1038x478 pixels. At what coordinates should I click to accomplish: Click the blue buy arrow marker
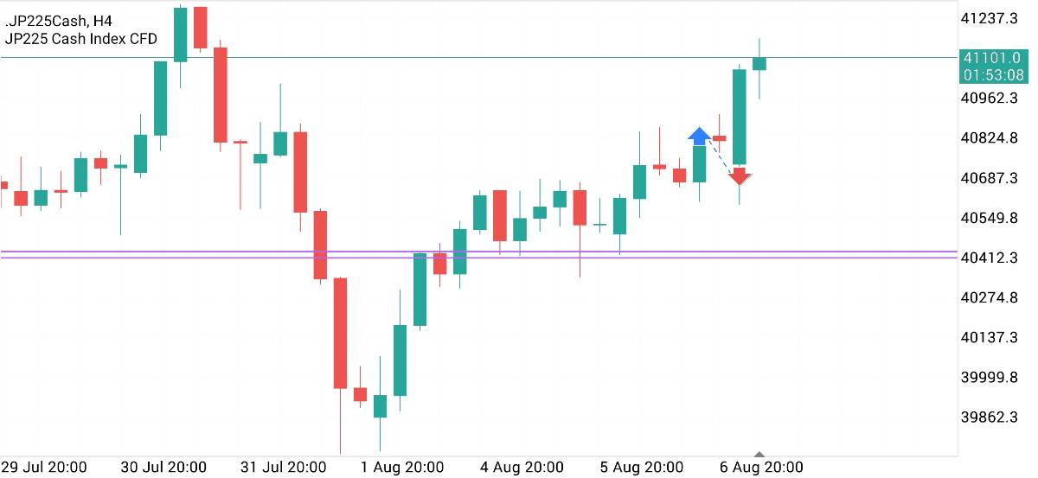tap(699, 135)
